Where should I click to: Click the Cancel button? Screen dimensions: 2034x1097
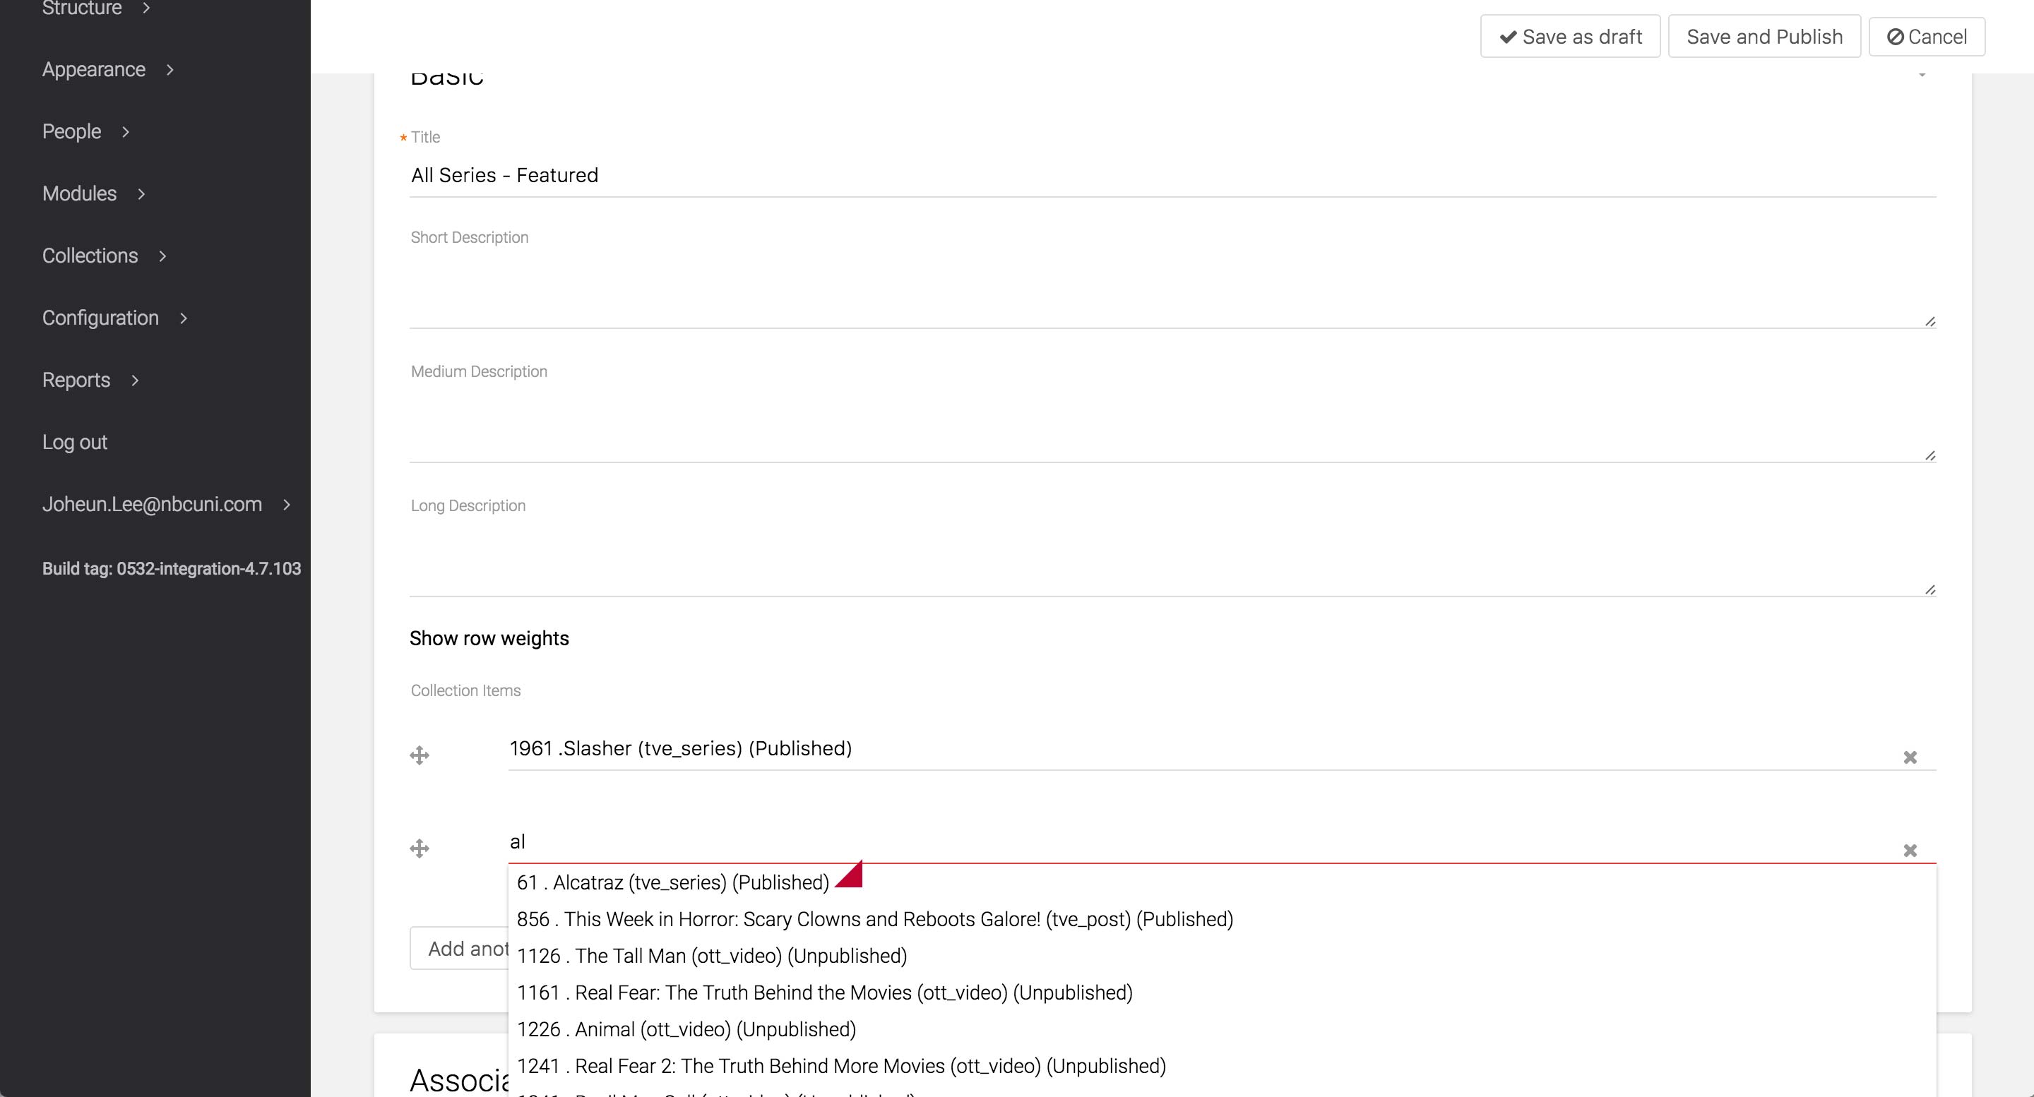1927,36
